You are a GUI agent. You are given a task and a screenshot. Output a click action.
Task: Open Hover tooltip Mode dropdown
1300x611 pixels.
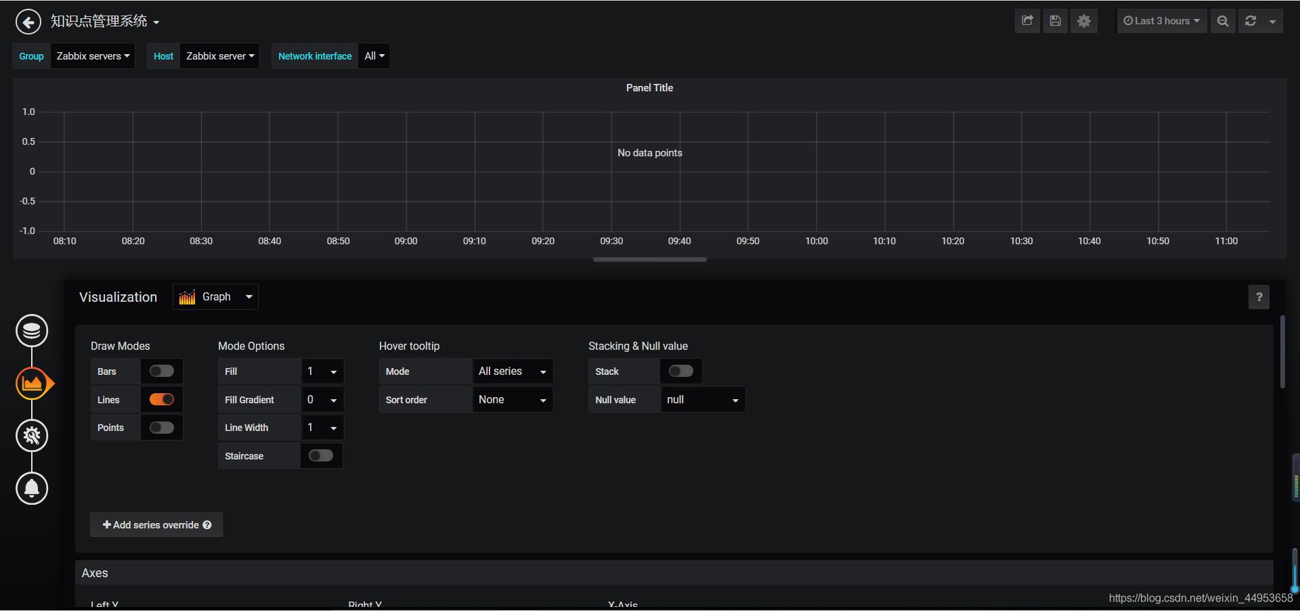click(x=513, y=371)
